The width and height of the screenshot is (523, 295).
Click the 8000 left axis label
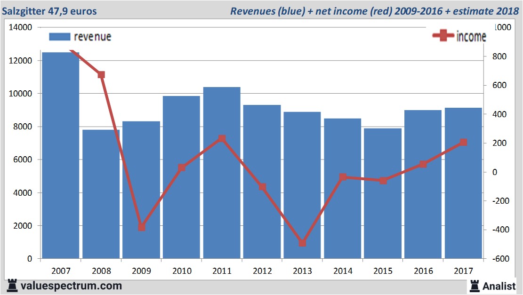[x=23, y=127]
